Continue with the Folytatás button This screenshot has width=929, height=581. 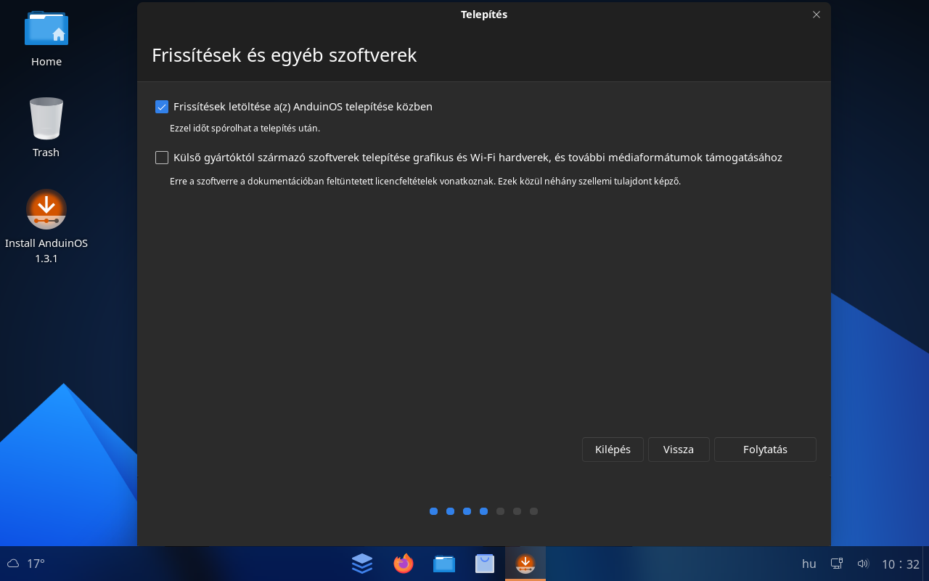765,450
